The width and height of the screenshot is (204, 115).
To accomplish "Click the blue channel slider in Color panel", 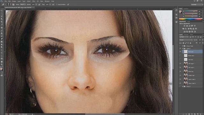I will [191, 16].
